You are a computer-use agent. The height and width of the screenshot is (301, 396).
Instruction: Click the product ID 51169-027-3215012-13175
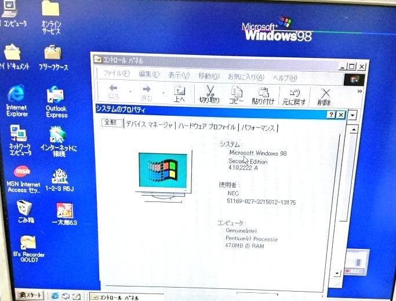261,201
